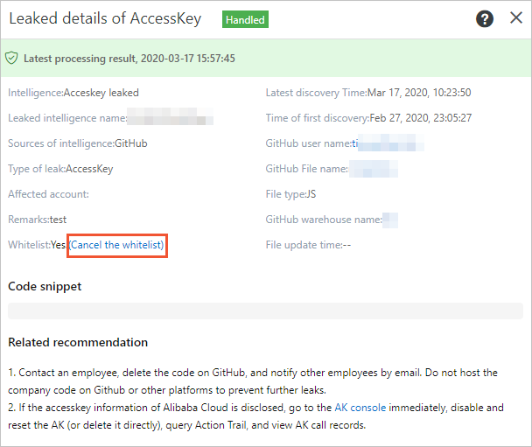Click the blurred GitHub warehouse name link

point(390,220)
